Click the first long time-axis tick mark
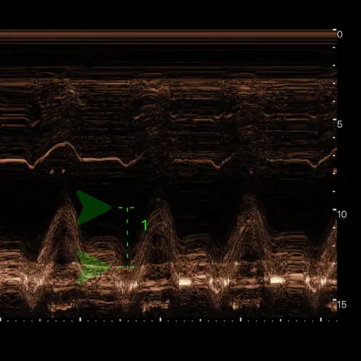The width and height of the screenshot is (361, 361). (x=80, y=319)
